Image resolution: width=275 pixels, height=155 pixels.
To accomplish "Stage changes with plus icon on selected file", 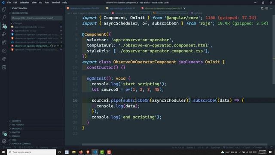I will coord(58,46).
